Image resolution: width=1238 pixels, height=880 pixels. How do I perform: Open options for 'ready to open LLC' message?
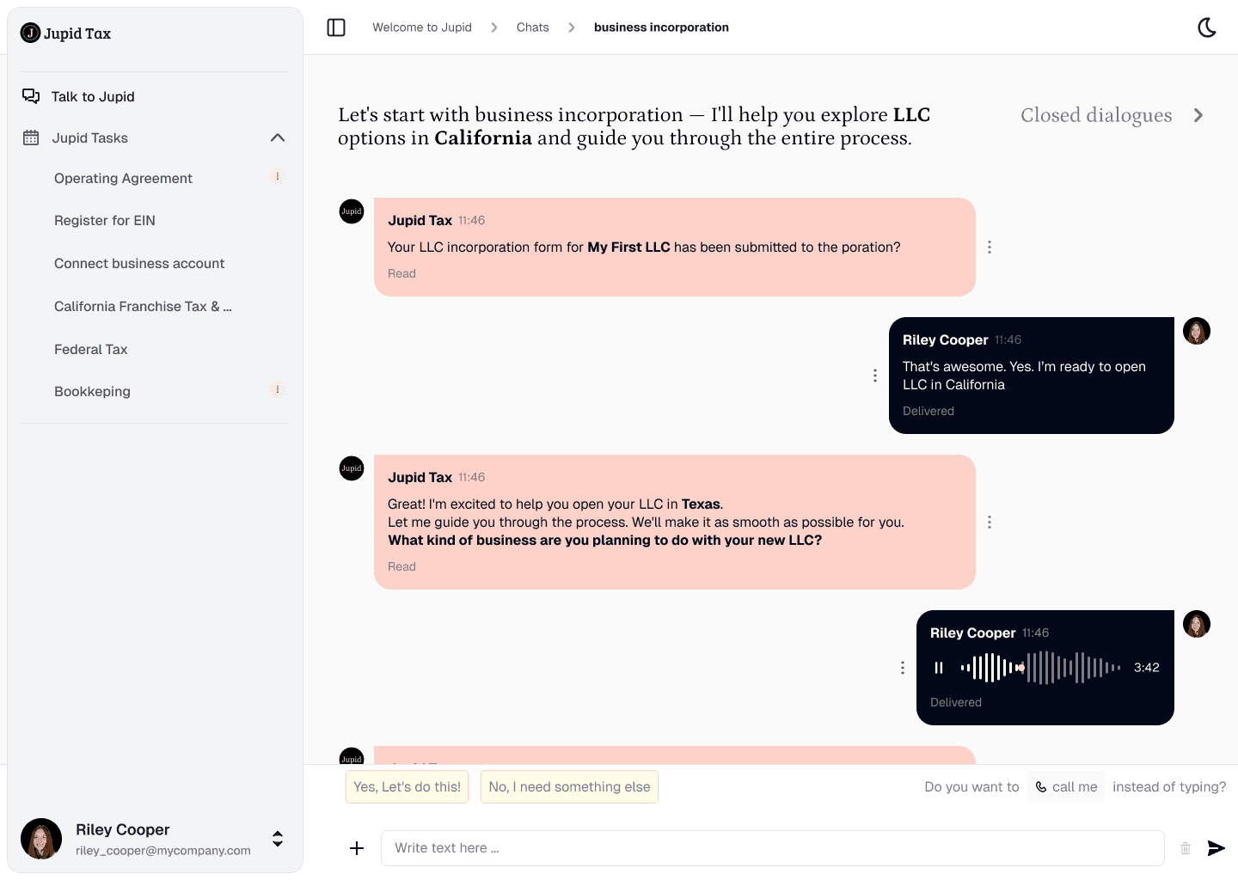(x=875, y=376)
